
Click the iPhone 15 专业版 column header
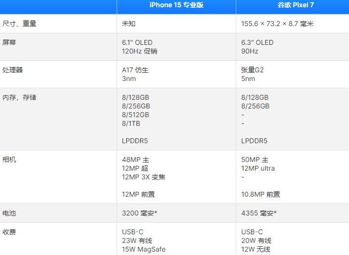(176, 5)
